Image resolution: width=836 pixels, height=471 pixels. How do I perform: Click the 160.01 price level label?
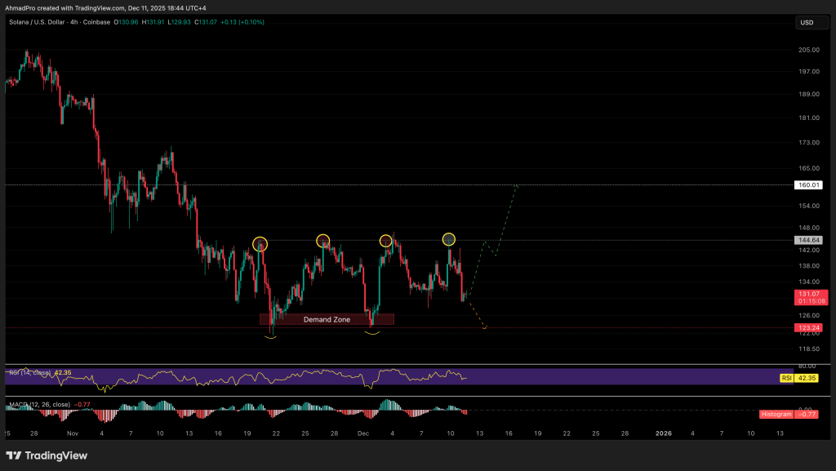tap(808, 185)
